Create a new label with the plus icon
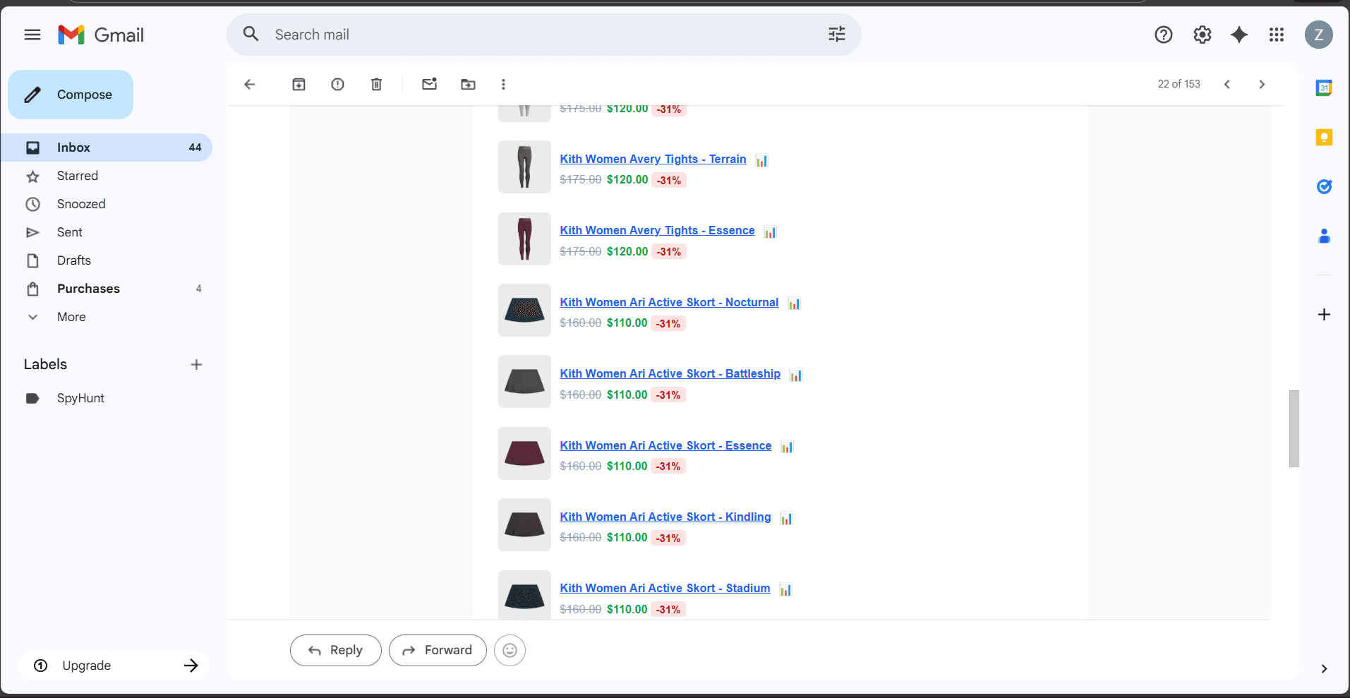The height and width of the screenshot is (698, 1350). [196, 364]
